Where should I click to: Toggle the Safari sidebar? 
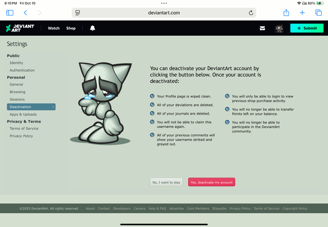(x=10, y=13)
